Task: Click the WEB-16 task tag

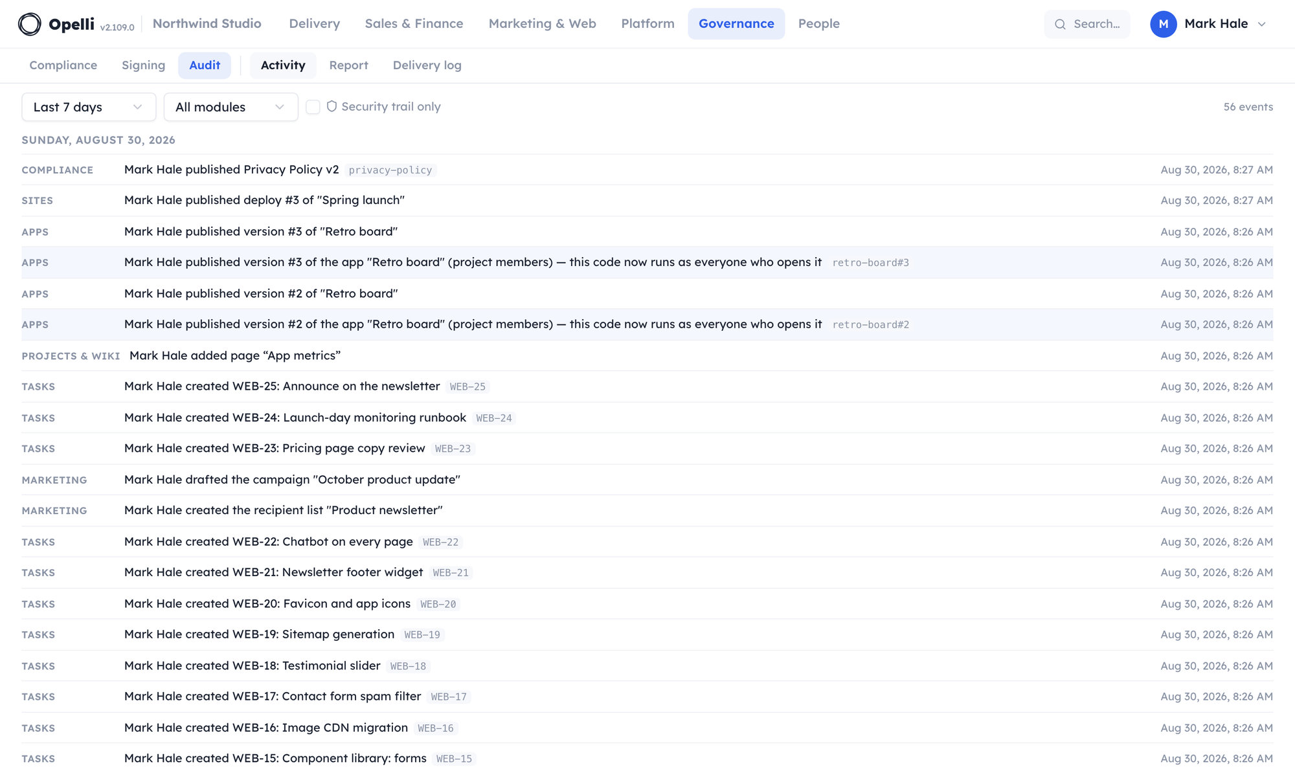Action: coord(436,728)
